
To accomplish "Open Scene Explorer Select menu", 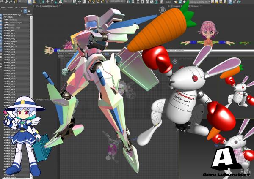I will click(3, 8).
